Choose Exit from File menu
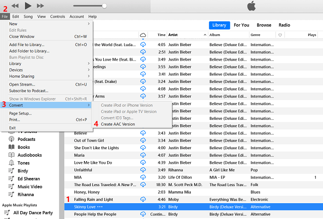 click(46, 128)
